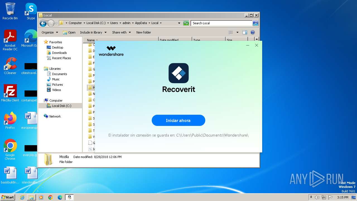The image size is (357, 201).
Task: Go back in Local Explorer window
Action: 43,23
